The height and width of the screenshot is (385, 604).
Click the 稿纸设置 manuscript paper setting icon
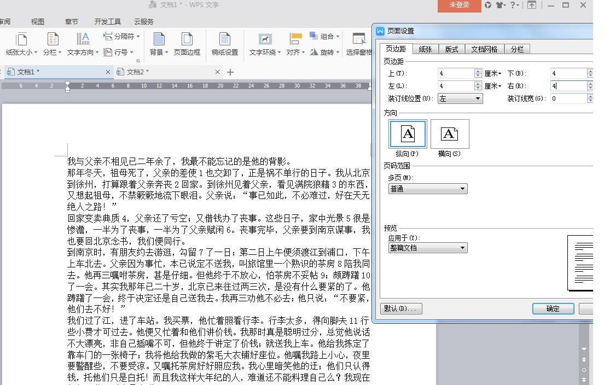point(224,44)
